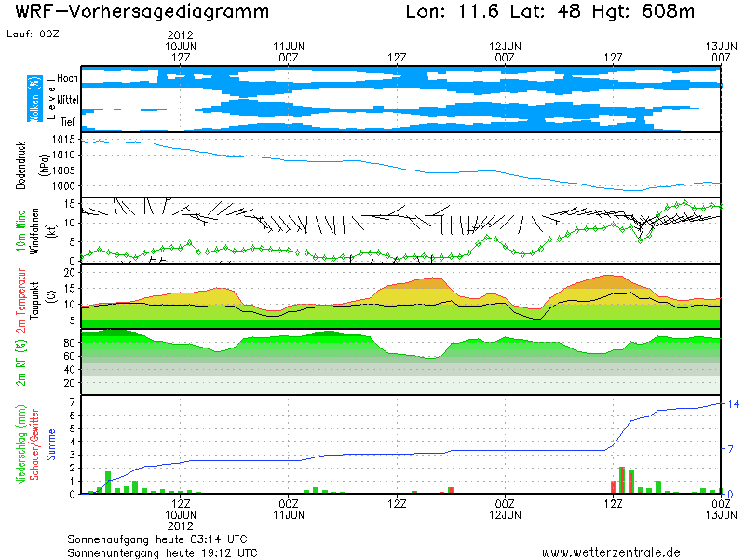Click the 60 tick on the humidity axis
The height and width of the screenshot is (559, 745).
(69, 356)
